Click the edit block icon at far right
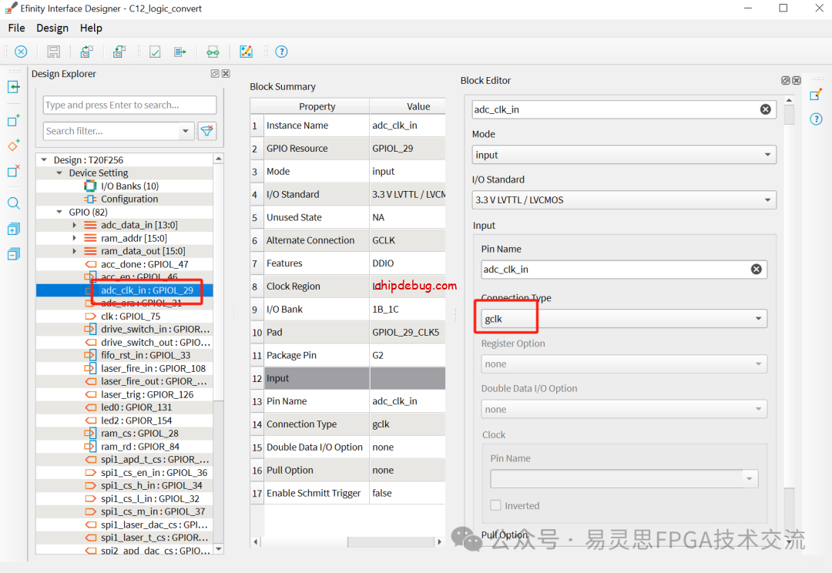832x573 pixels. [816, 95]
